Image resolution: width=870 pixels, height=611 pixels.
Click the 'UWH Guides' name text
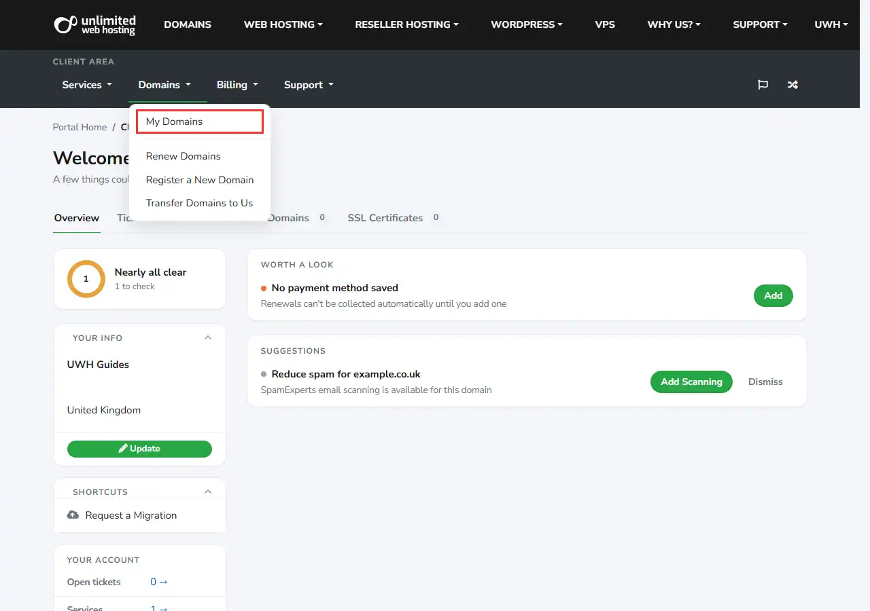coord(98,365)
